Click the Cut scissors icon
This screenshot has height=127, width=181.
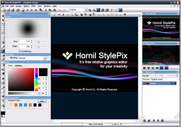point(46,10)
